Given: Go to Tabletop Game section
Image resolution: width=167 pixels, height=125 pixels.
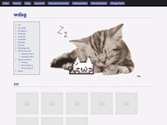Looking at the screenshot, I should click(x=80, y=3).
